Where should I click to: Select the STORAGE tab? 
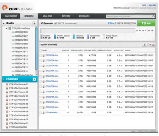[29, 16]
